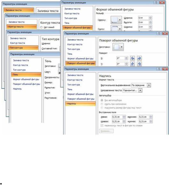Click the Высота value field

point(143,22)
